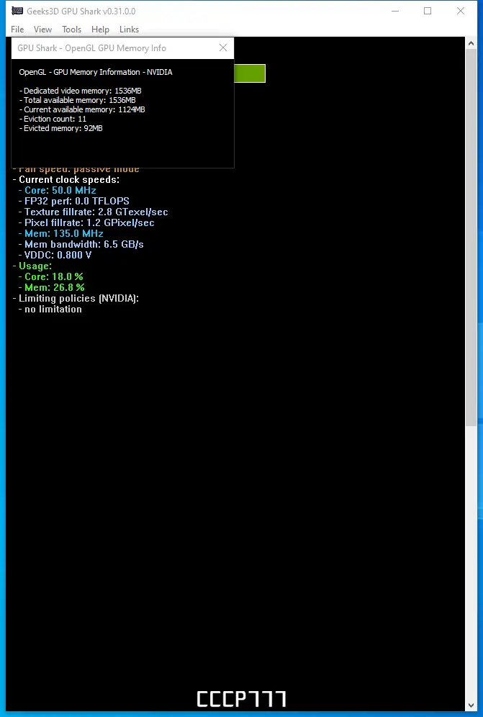Viewport: 483px width, 717px height.
Task: Click the 'Limiting policies (NVIDIA):' heading
Action: tap(76, 299)
